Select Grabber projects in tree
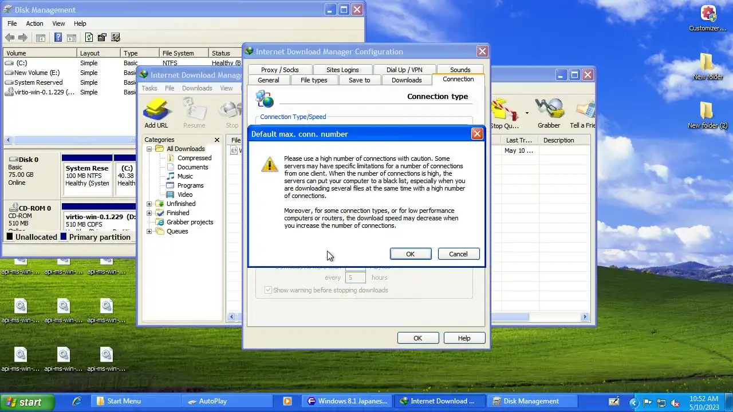Screen dimensions: 733x412 [x=190, y=222]
